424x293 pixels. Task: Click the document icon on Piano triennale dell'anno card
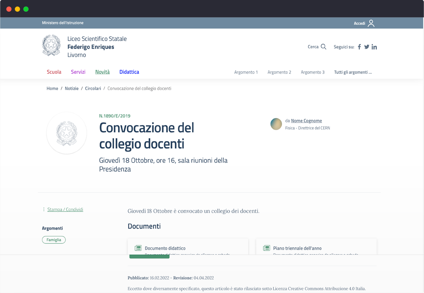266,248
